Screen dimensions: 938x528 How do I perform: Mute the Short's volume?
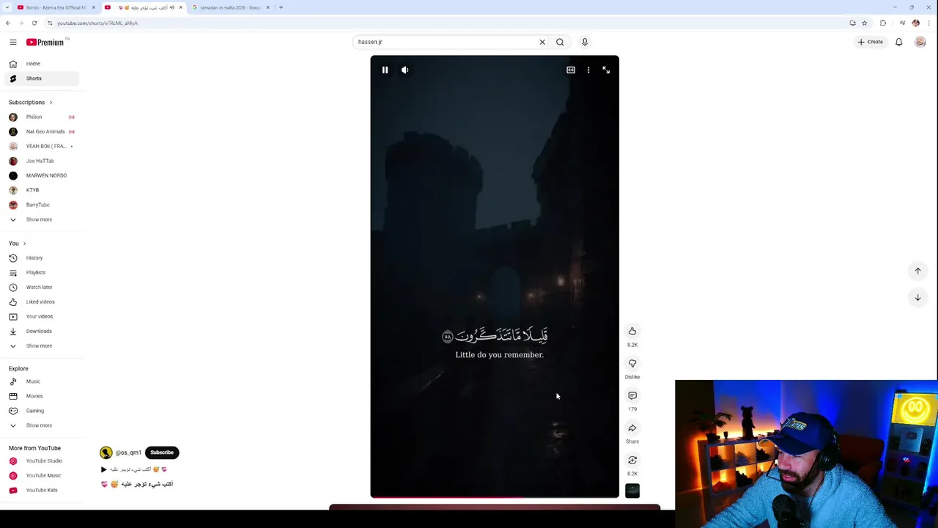[405, 70]
